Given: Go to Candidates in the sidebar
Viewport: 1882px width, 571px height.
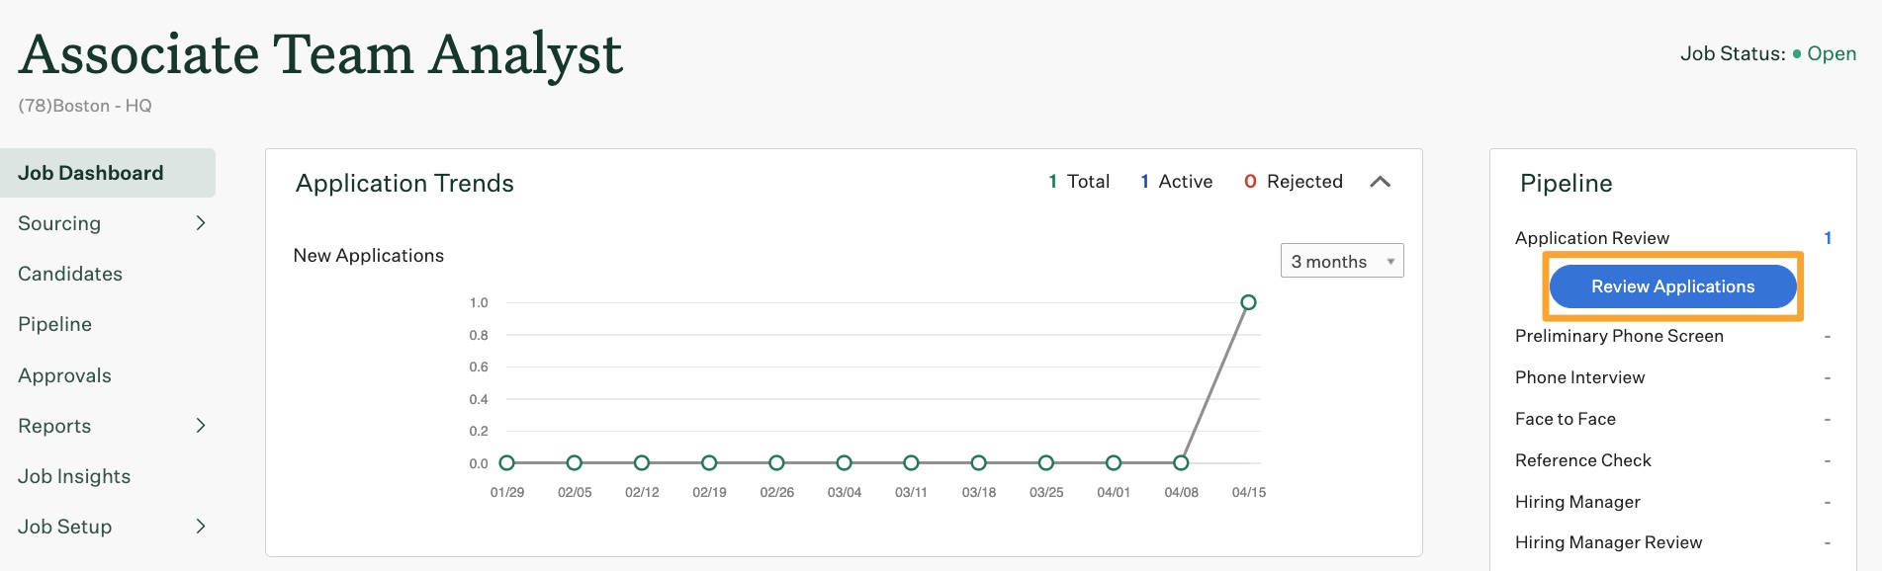Looking at the screenshot, I should pos(70,274).
